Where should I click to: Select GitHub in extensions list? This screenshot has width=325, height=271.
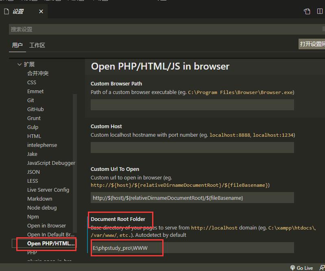click(x=35, y=109)
